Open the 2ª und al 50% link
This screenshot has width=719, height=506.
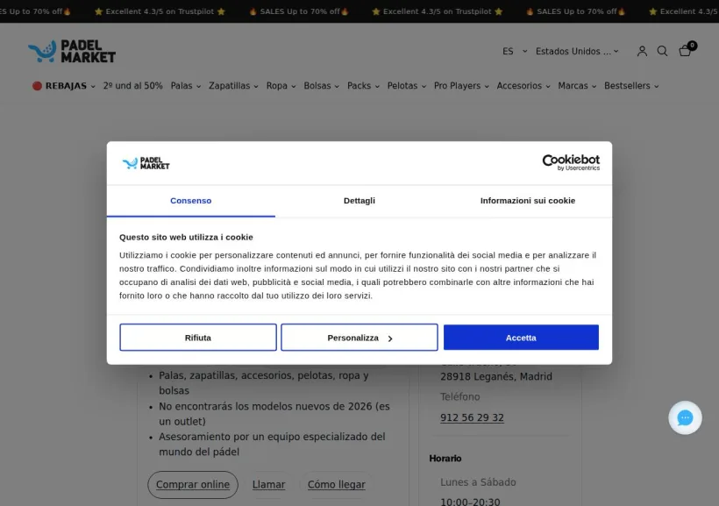pos(133,86)
